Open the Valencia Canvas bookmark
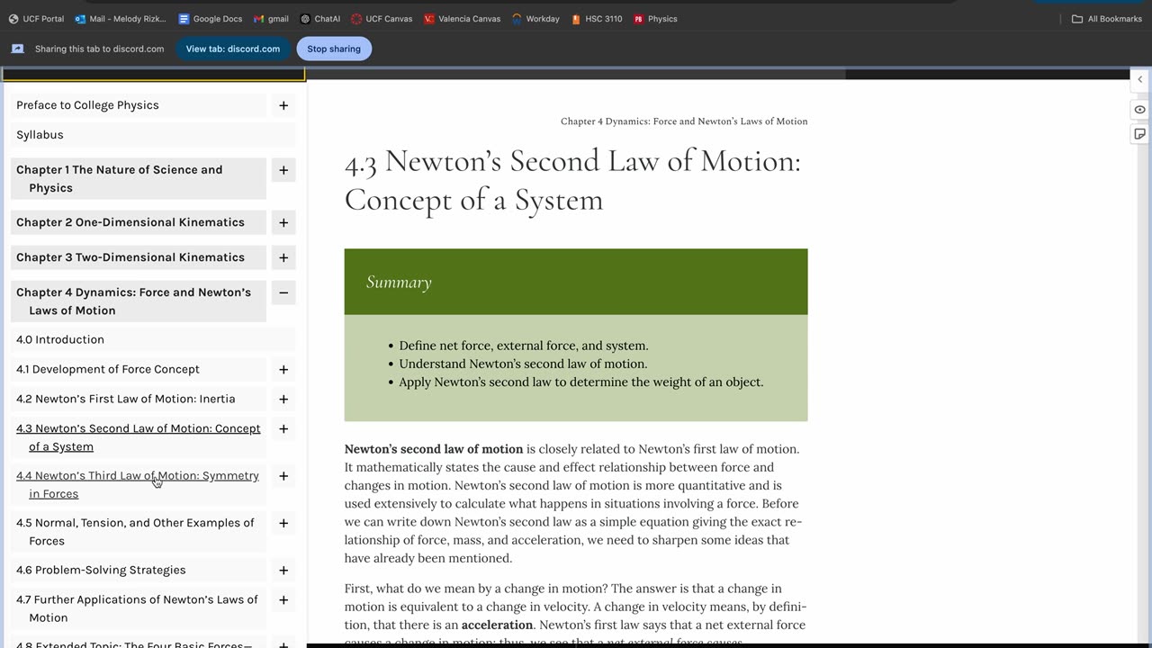The width and height of the screenshot is (1152, 648). coord(462,19)
